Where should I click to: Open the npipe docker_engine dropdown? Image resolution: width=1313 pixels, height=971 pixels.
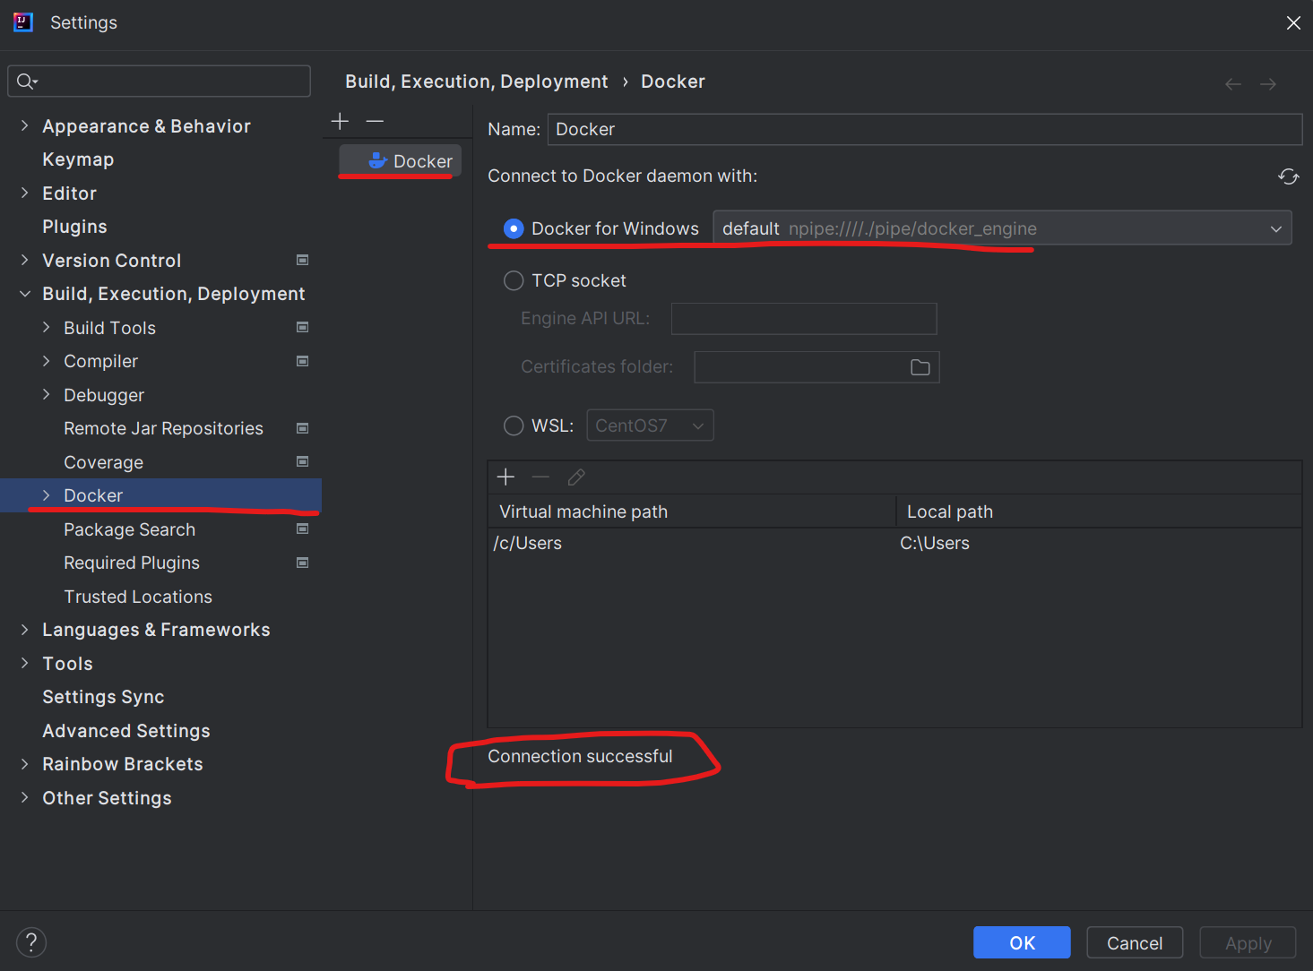(1002, 228)
